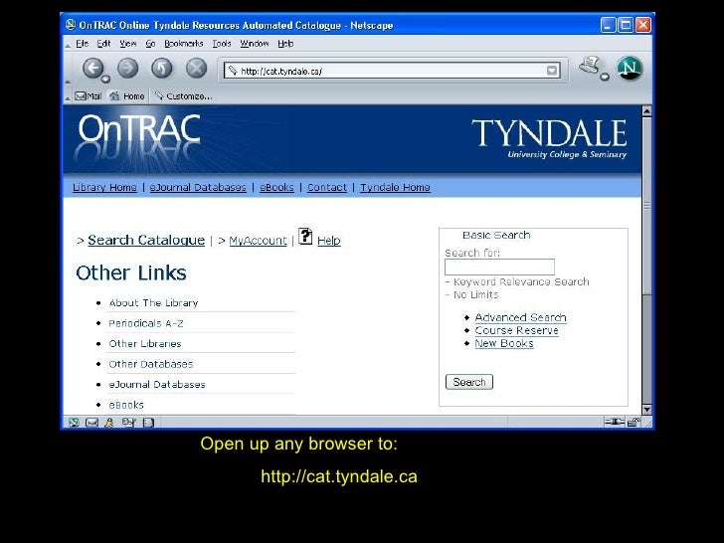724x543 pixels.
Task: Open eBooks in Other Links list
Action: pos(126,405)
